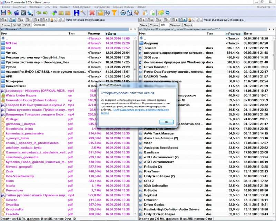Open right panel directory history dropdown arrow

tap(273, 29)
